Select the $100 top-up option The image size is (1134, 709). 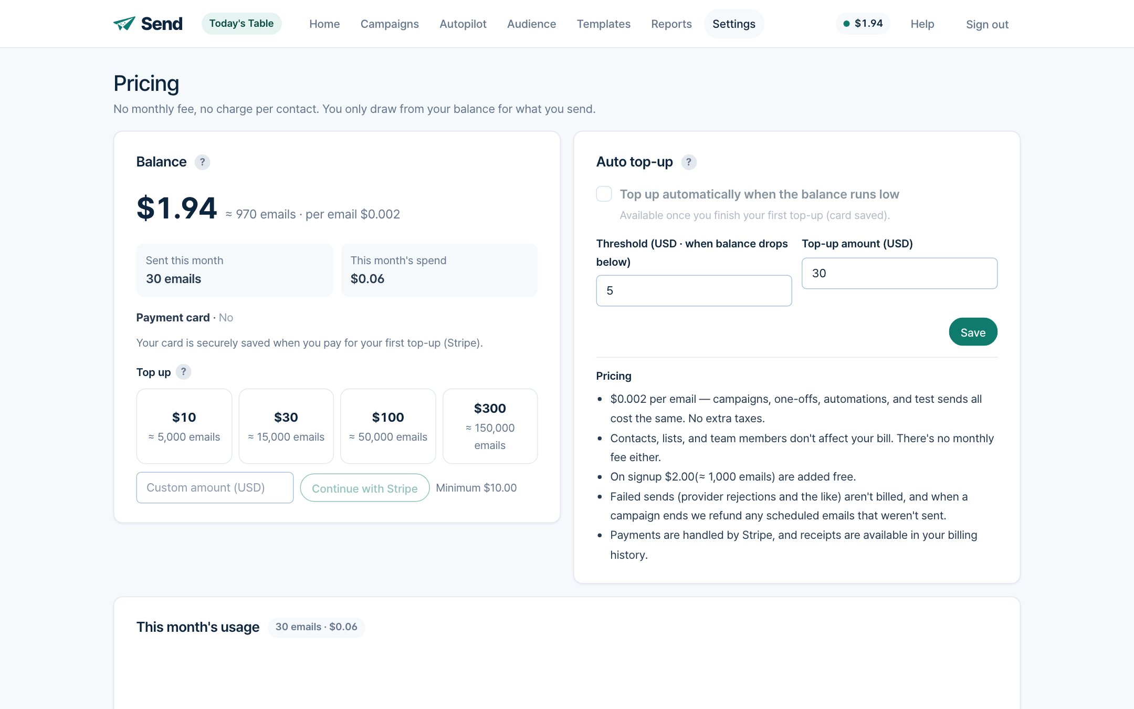(x=388, y=426)
